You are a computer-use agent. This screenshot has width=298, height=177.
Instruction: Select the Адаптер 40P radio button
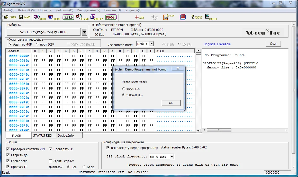(x=10, y=44)
